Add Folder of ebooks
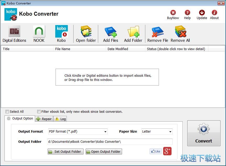The image size is (226, 166). (133, 34)
